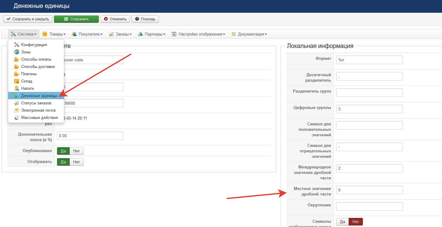Click the box icon on Товары menu
Image resolution: width=442 pixels, height=227 pixels.
coord(45,34)
